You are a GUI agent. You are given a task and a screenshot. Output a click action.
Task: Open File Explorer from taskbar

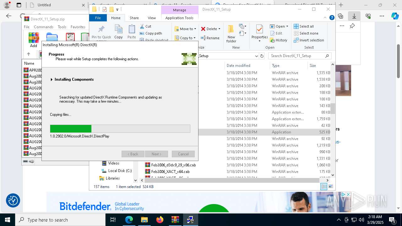point(144,220)
